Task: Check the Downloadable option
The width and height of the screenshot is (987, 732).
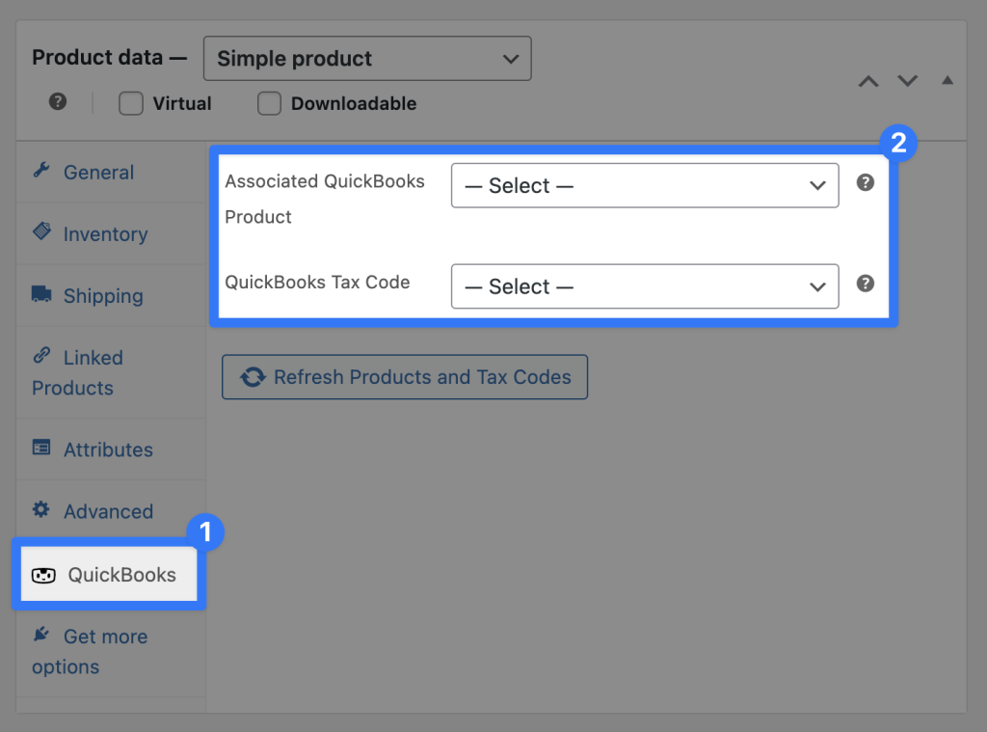Action: (269, 103)
